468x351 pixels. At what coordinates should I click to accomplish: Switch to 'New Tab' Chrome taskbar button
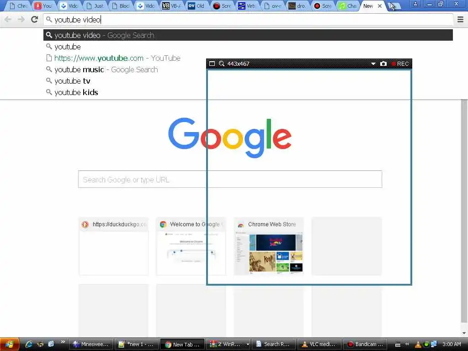coord(182,344)
